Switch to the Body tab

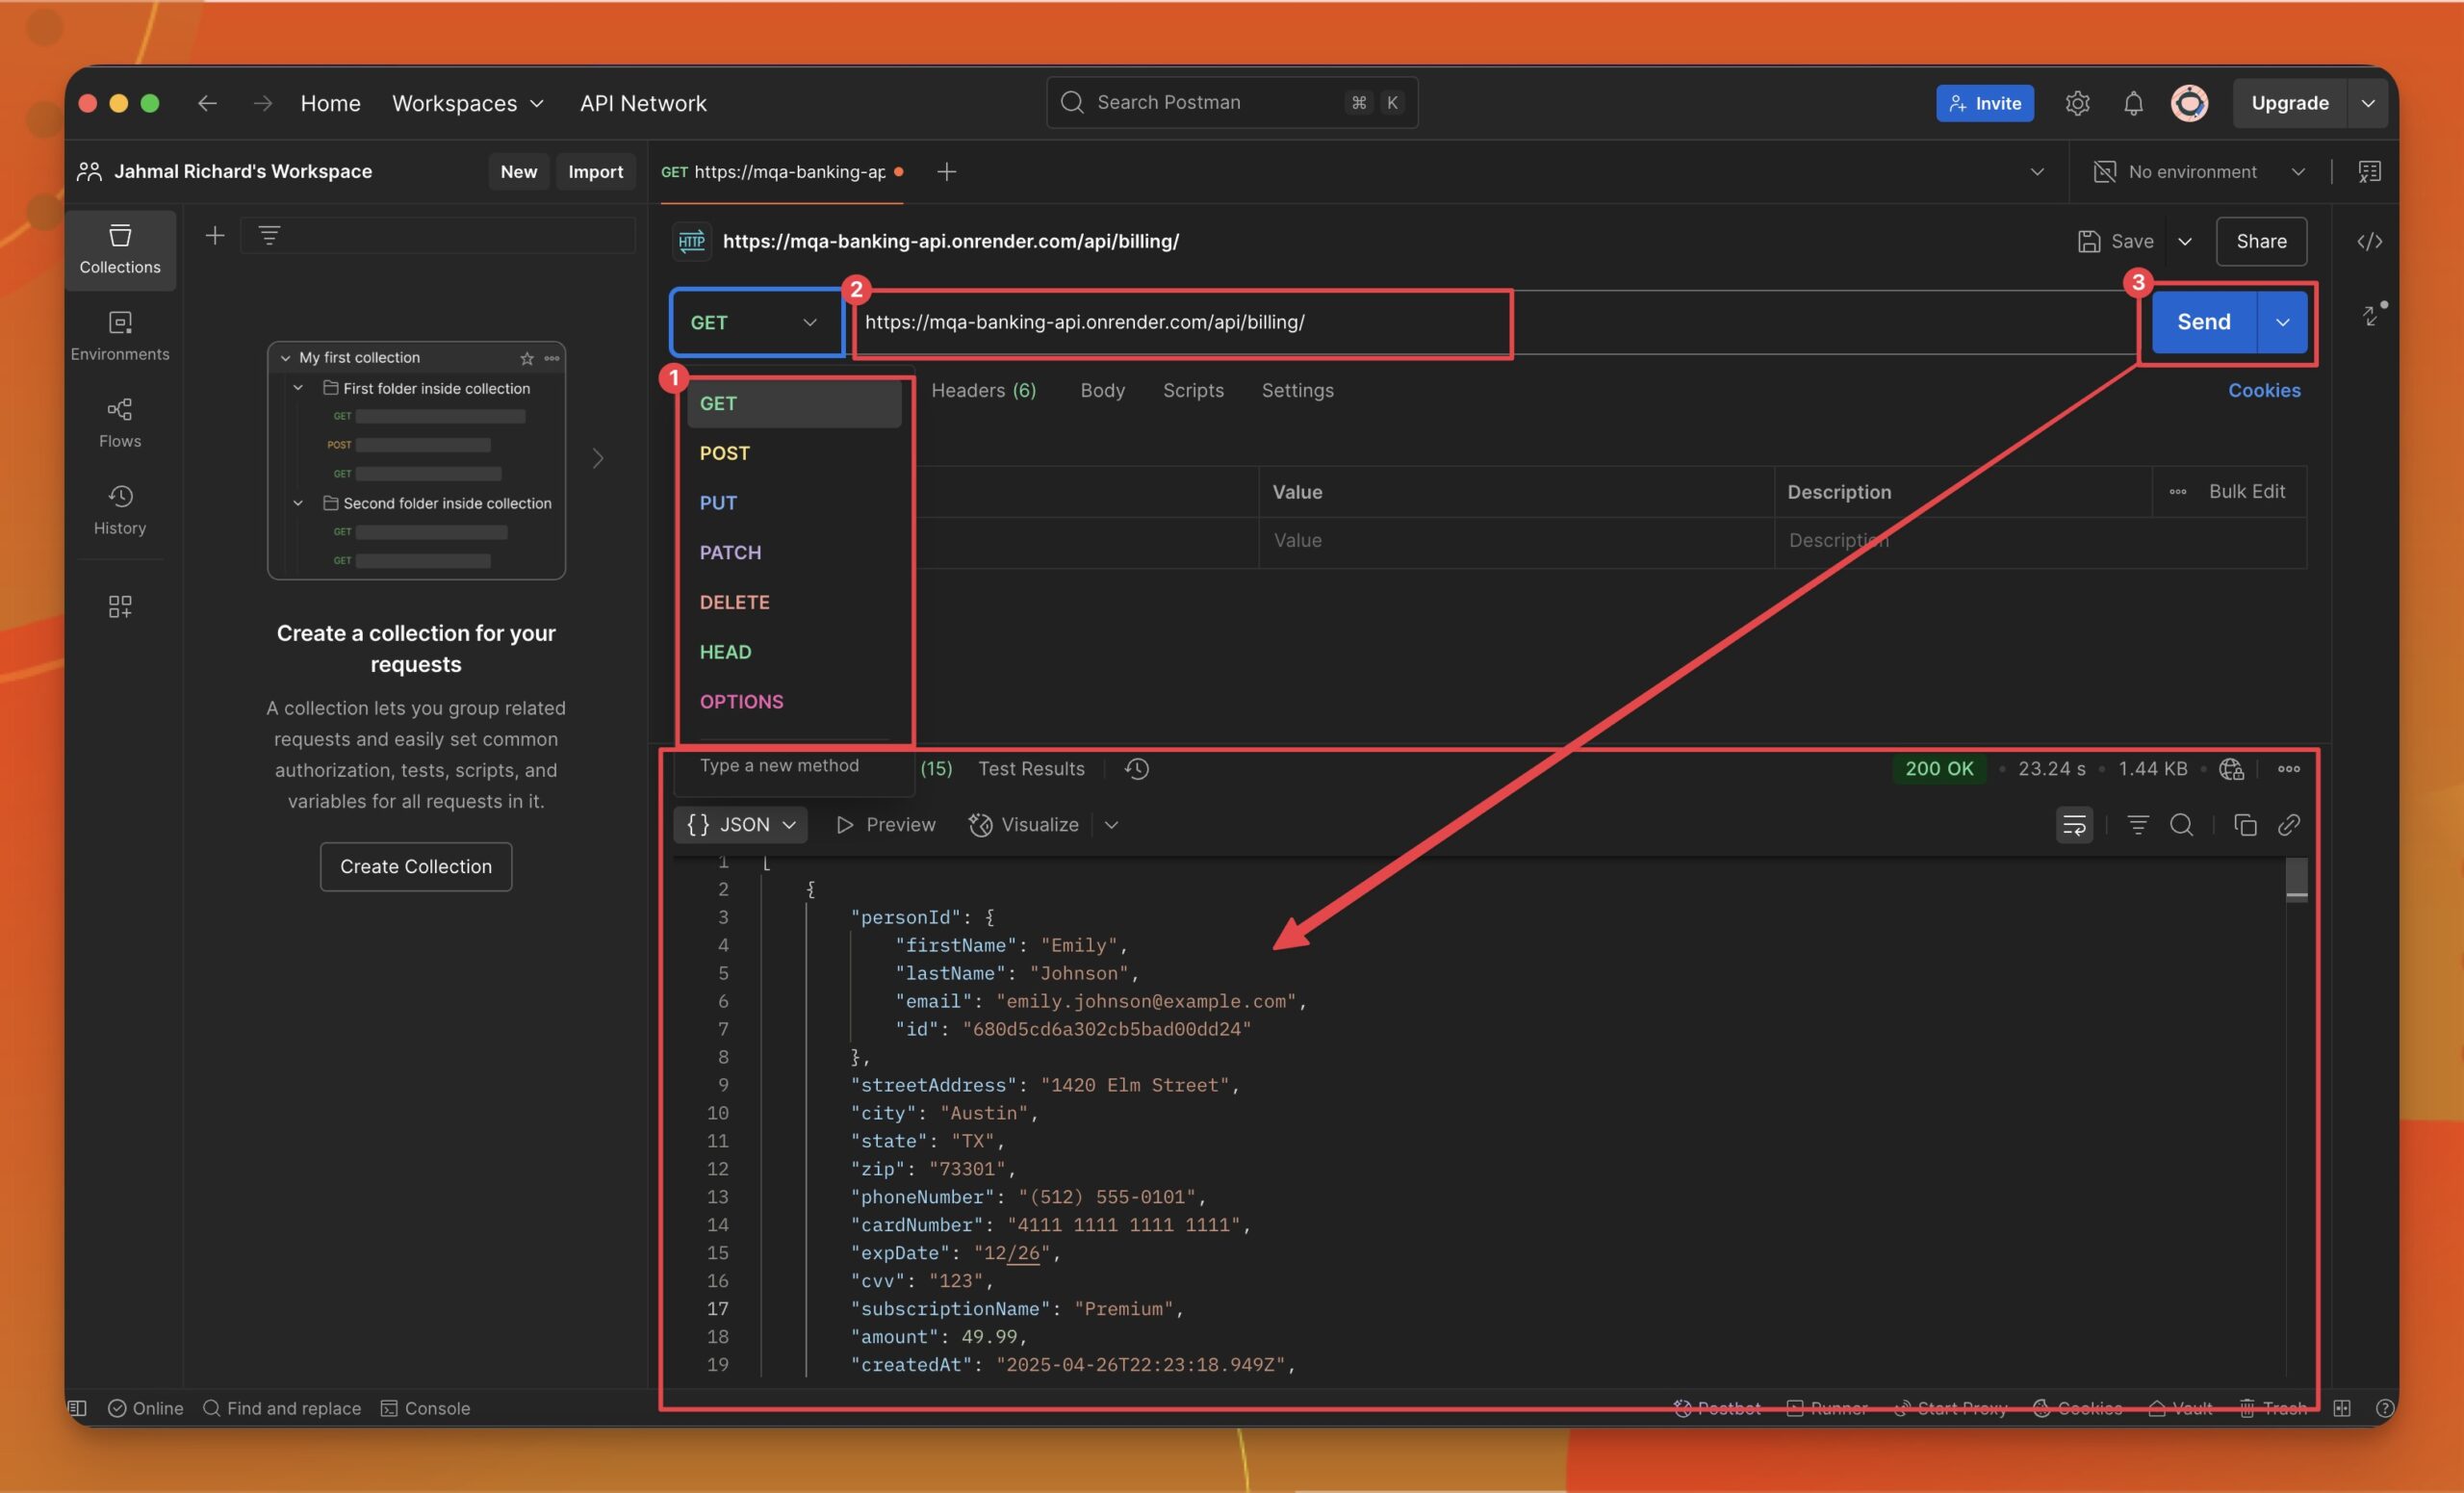click(x=1102, y=390)
